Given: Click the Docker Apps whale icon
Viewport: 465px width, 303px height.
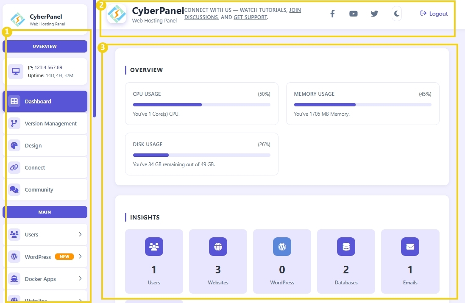Looking at the screenshot, I should [x=14, y=279].
